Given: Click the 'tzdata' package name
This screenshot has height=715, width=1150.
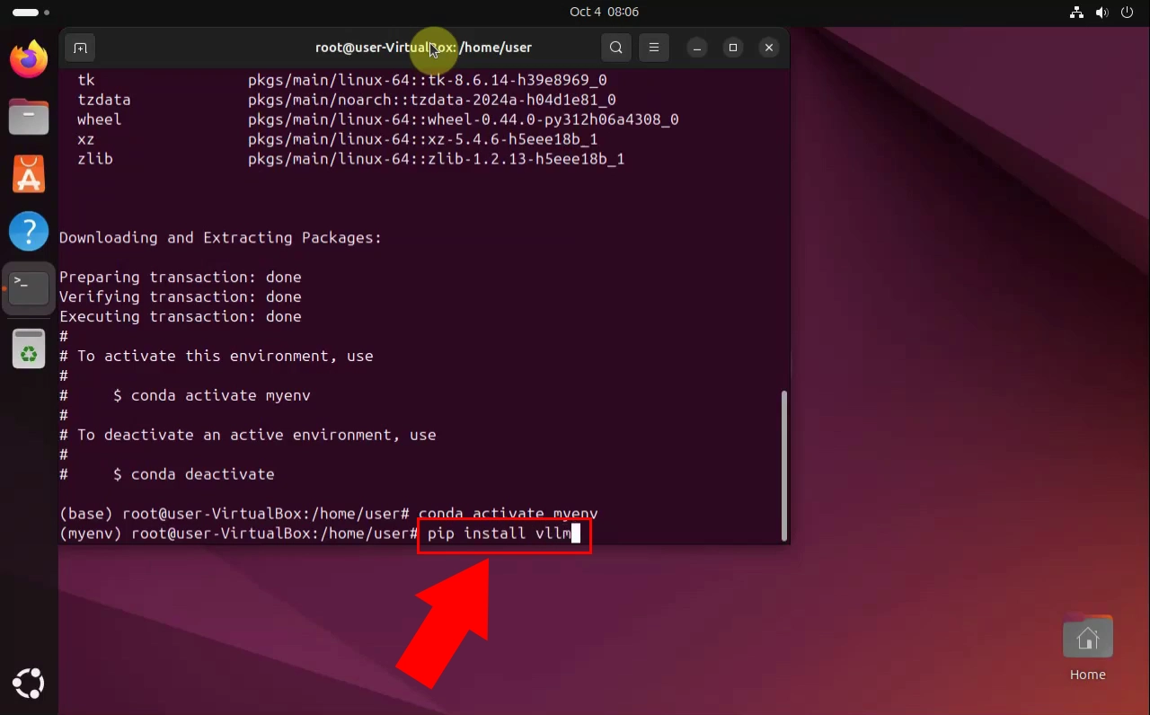Looking at the screenshot, I should point(104,100).
